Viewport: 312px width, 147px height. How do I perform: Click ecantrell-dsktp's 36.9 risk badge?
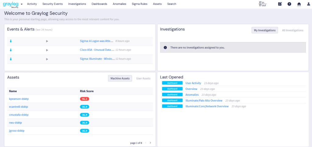coord(85,107)
